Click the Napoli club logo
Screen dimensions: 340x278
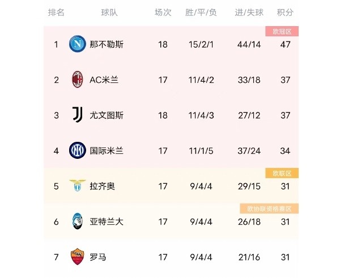[x=78, y=44]
